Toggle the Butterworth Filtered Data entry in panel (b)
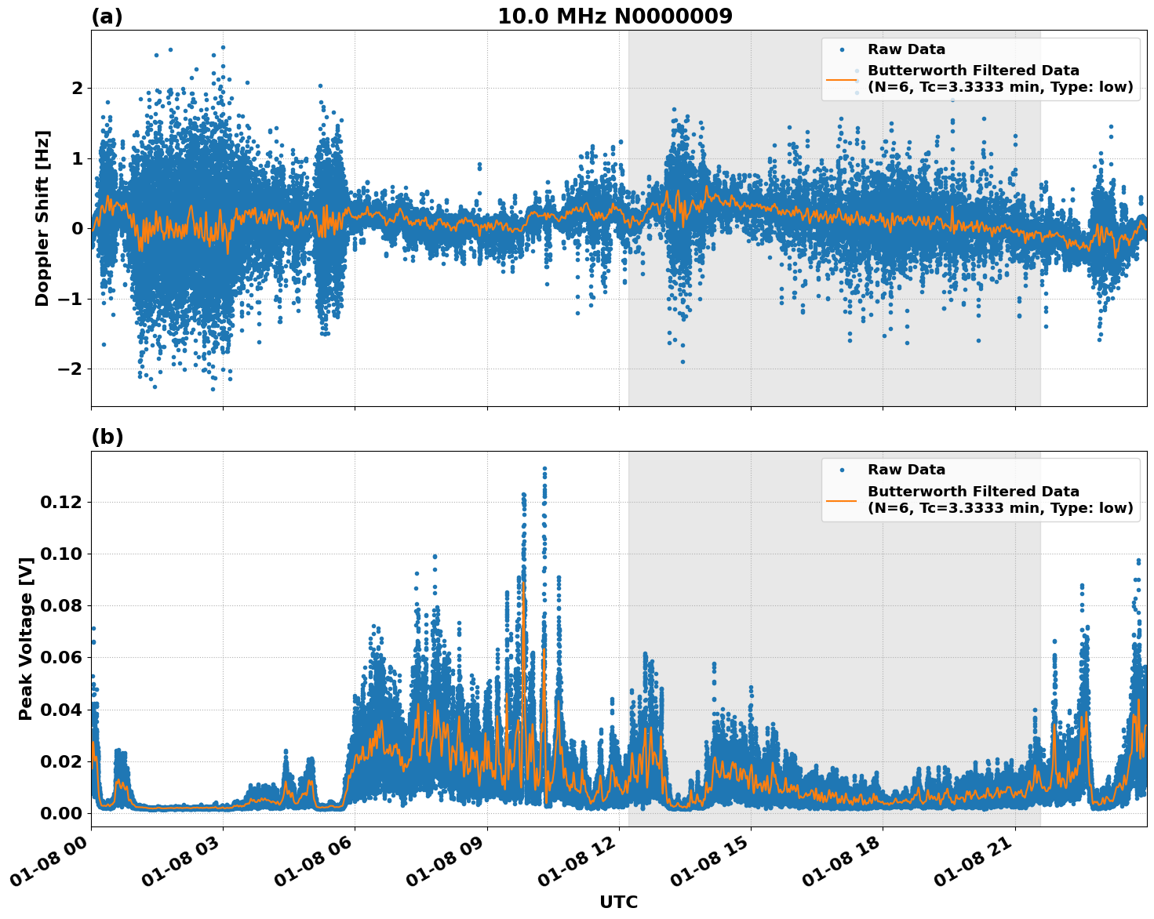 (x=973, y=490)
